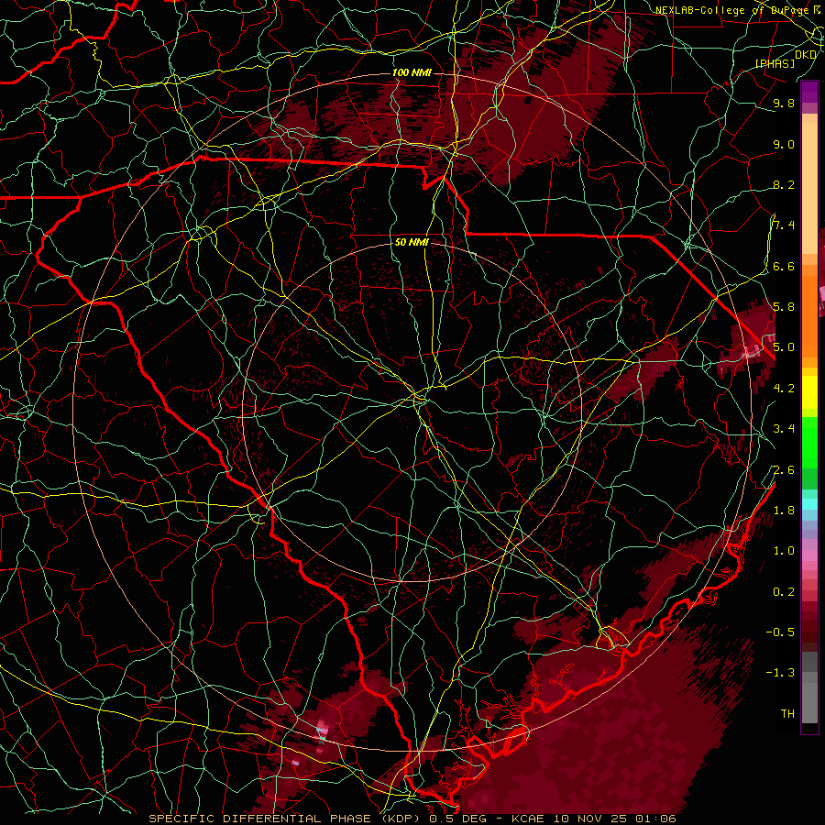The image size is (825, 825).
Task: Click the 50 NMI range ring label
Action: [x=412, y=242]
